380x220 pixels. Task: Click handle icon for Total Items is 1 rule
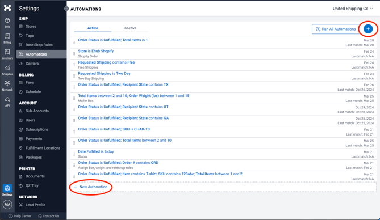tap(74, 43)
